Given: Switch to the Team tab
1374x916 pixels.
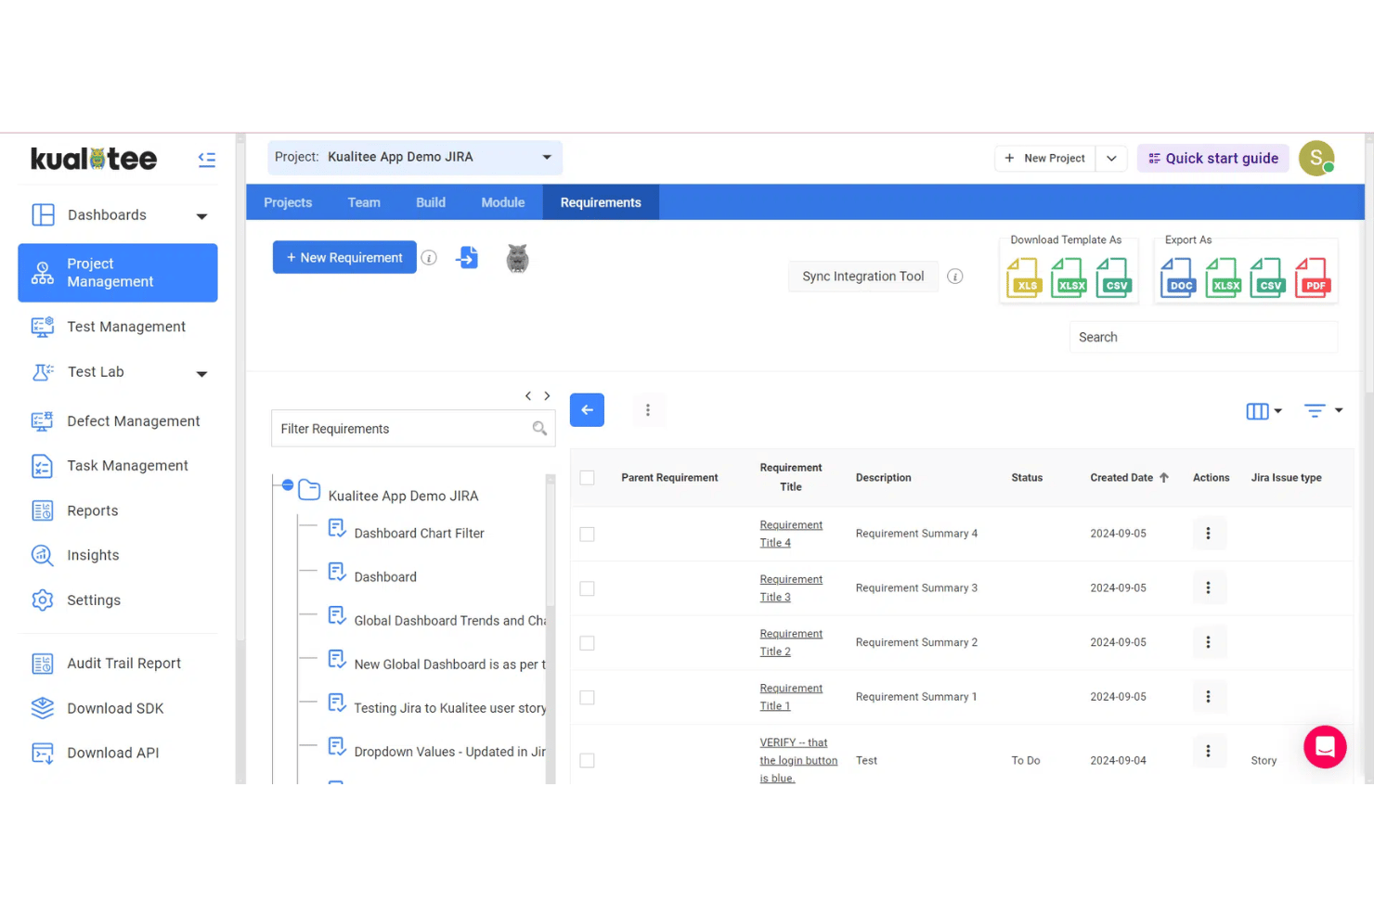Looking at the screenshot, I should (x=364, y=202).
